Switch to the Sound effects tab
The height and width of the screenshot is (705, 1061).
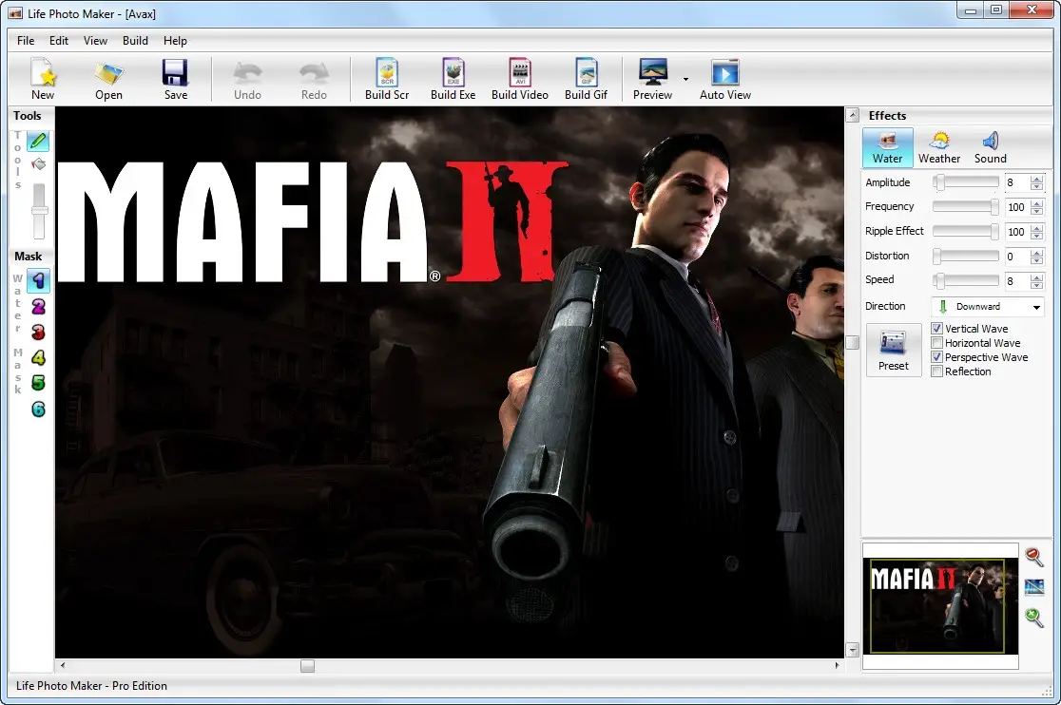click(x=990, y=147)
